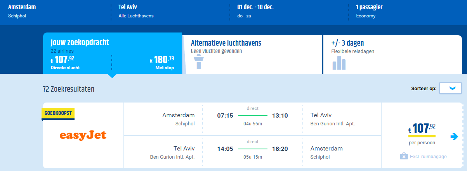The width and height of the screenshot is (467, 171).
Task: Click the blue arrow to select flight
Action: click(454, 136)
